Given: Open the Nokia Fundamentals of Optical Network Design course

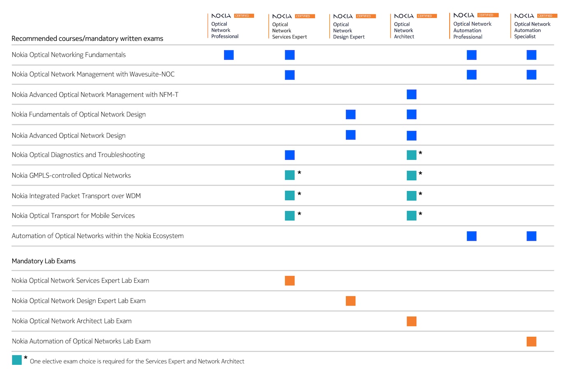Looking at the screenshot, I should 79,114.
